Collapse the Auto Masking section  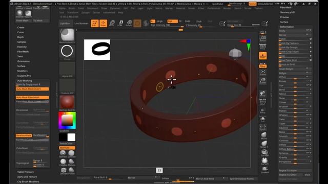pyautogui.click(x=25, y=81)
